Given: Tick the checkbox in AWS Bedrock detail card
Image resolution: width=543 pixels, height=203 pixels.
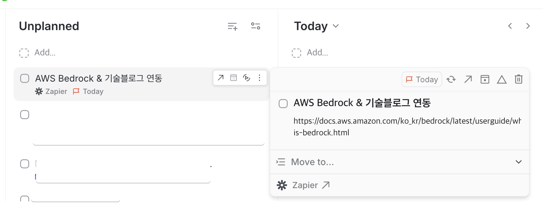Looking at the screenshot, I should tap(283, 104).
